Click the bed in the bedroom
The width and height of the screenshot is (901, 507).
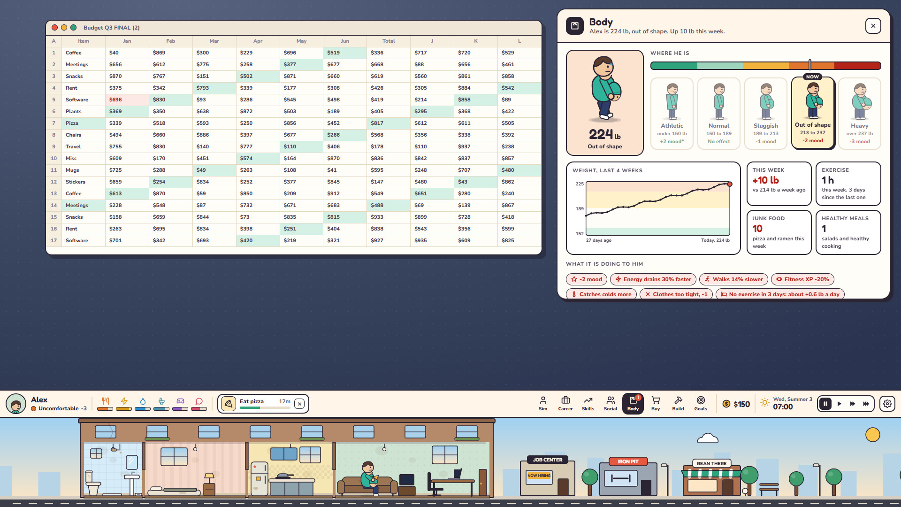(x=175, y=492)
